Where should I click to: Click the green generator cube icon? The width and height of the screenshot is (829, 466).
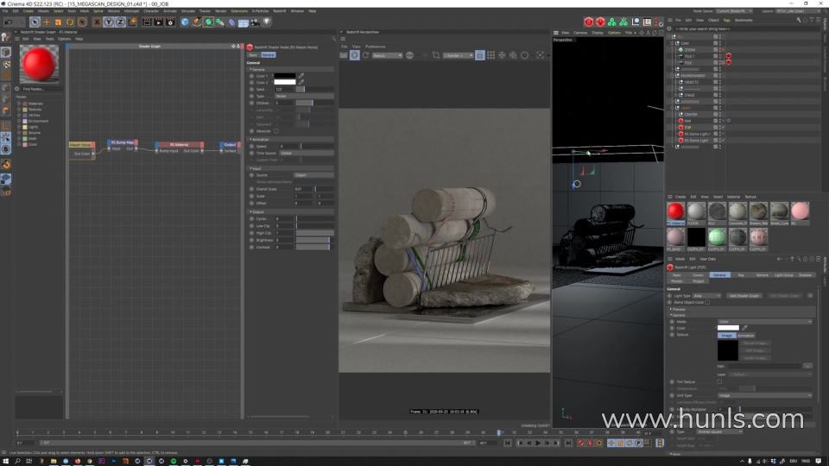point(208,22)
